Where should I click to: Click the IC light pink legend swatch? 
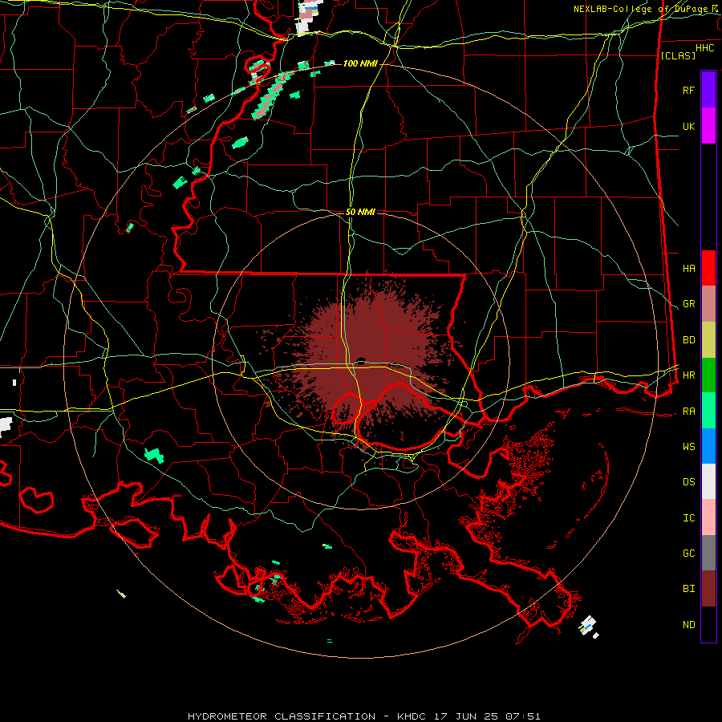click(x=708, y=517)
